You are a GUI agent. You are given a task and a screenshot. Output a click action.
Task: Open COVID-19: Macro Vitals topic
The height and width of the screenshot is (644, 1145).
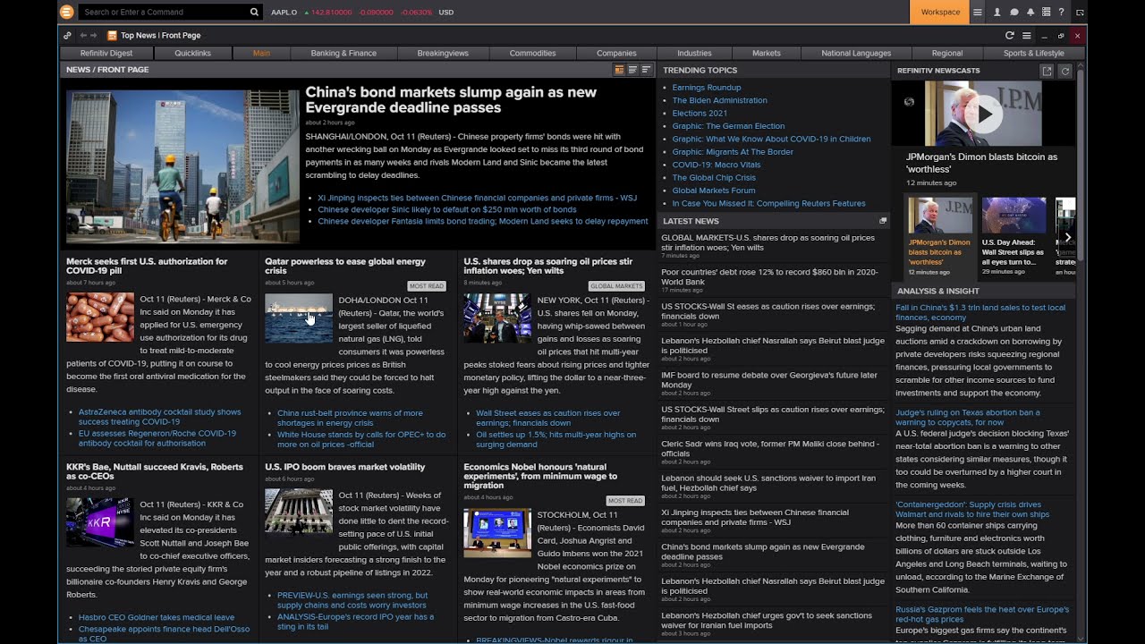coord(717,165)
